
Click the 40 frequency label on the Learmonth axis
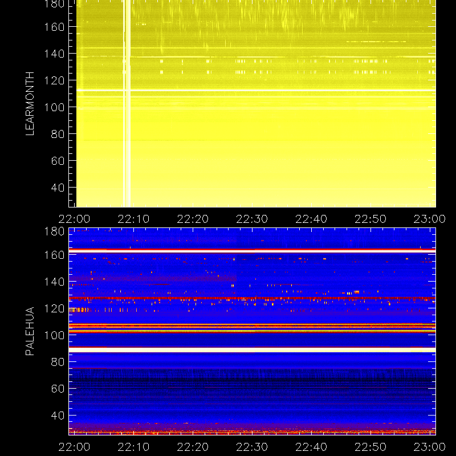pyautogui.click(x=58, y=188)
